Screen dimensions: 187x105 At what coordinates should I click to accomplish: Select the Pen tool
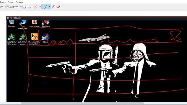click(46, 7)
